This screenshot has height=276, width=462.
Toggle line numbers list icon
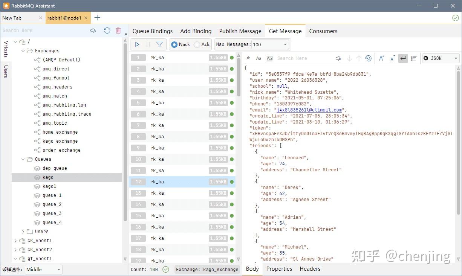pyautogui.click(x=414, y=58)
